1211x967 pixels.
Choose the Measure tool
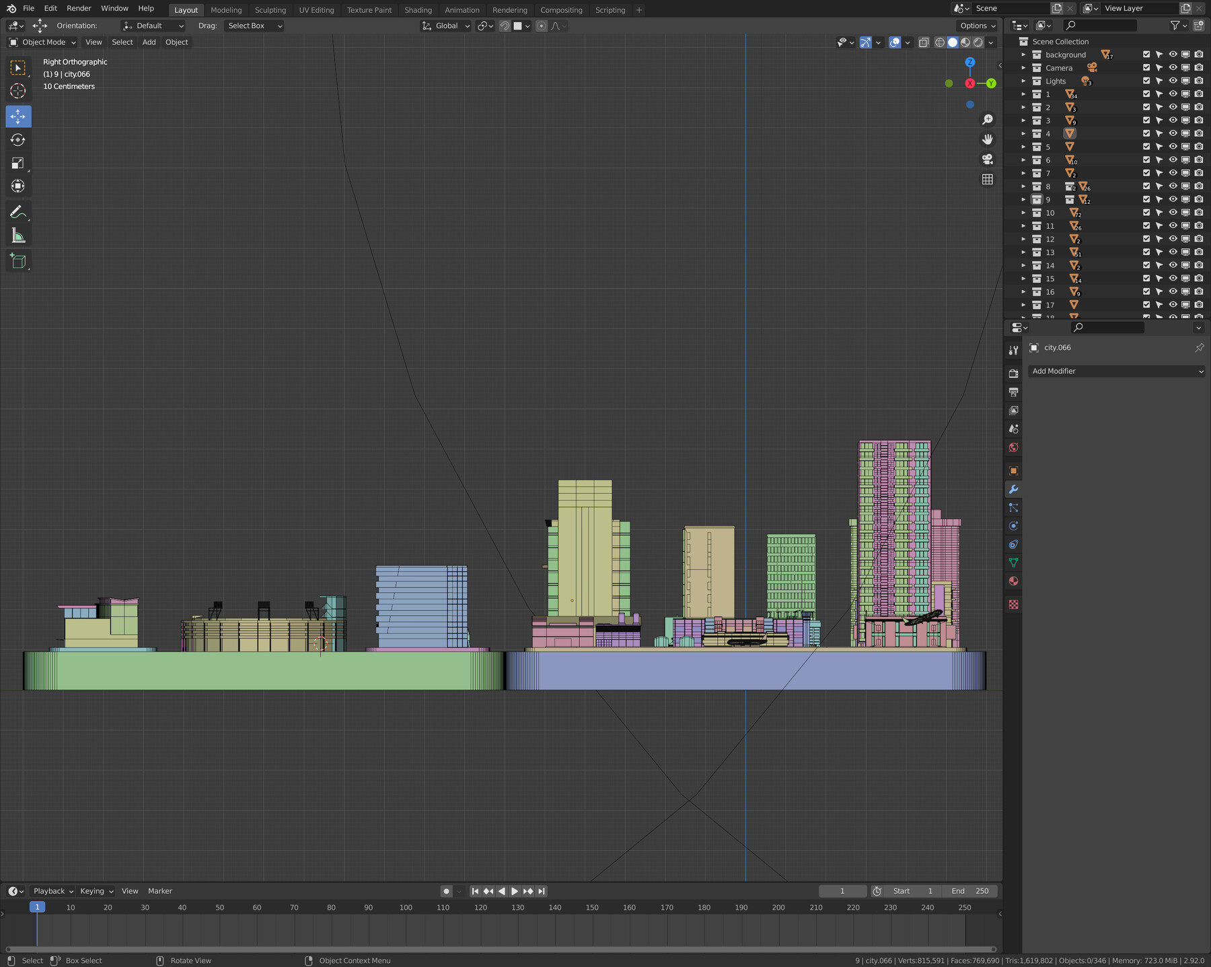coord(18,236)
